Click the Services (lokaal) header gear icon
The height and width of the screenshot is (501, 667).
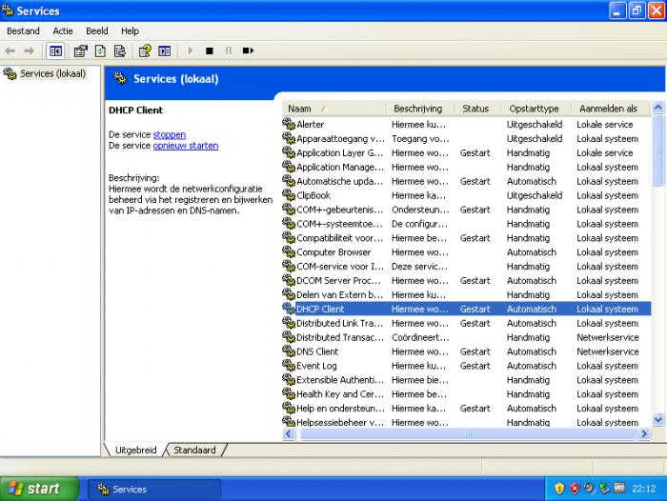120,78
